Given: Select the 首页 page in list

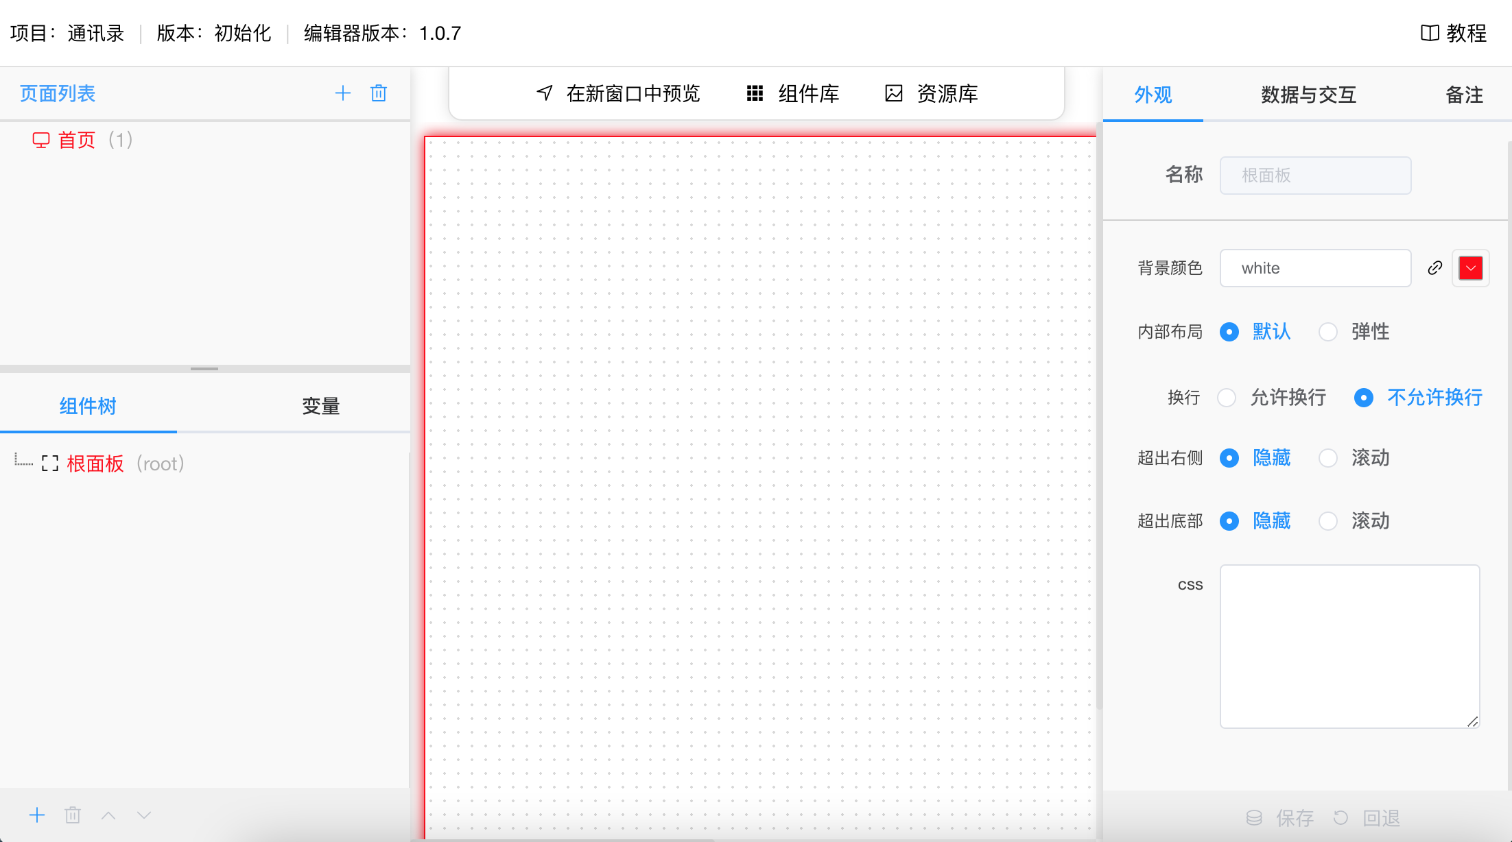Looking at the screenshot, I should click(x=82, y=141).
